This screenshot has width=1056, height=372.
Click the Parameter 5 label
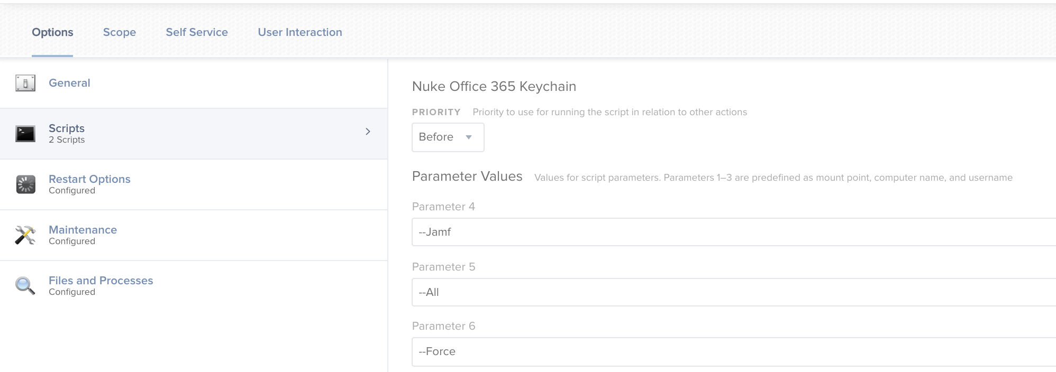443,267
